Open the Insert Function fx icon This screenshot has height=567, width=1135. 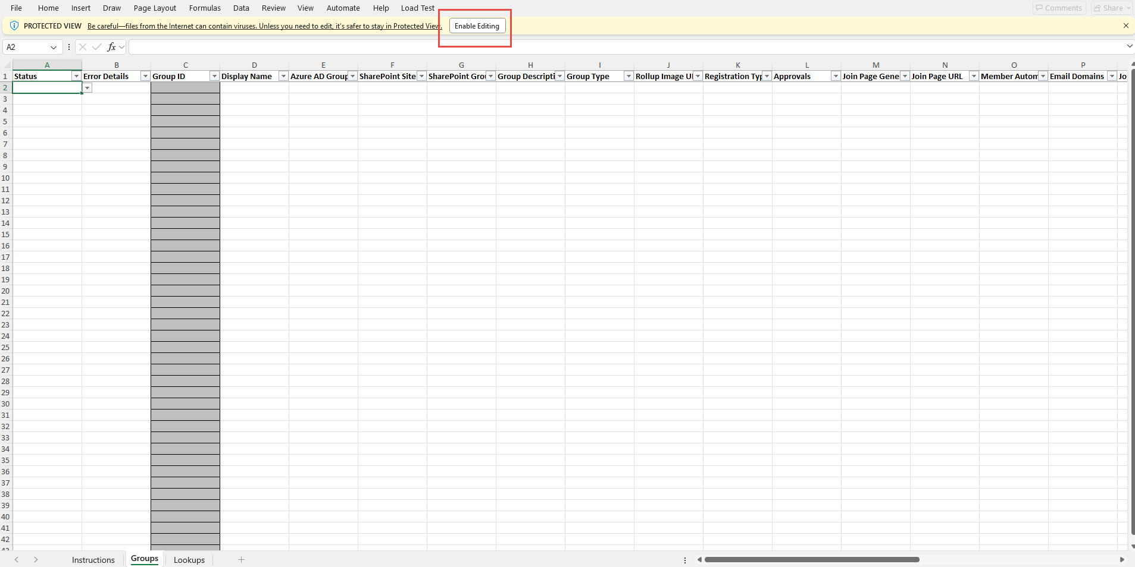coord(111,47)
